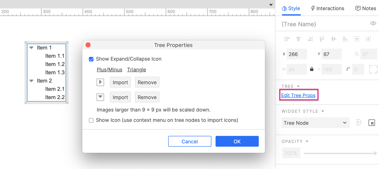Screen dimensions: 379x169
Task: Switch to the Interactions tab
Action: [x=327, y=8]
